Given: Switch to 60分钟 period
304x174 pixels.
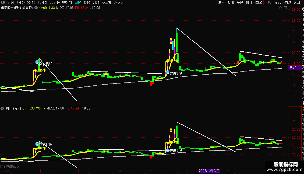Looking at the screenshot, I should click(x=67, y=2).
